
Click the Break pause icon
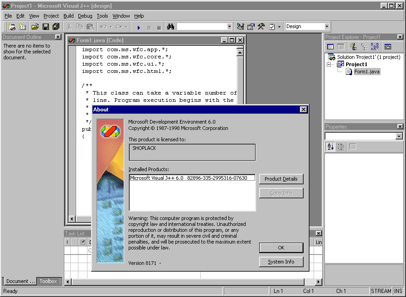click(x=149, y=28)
